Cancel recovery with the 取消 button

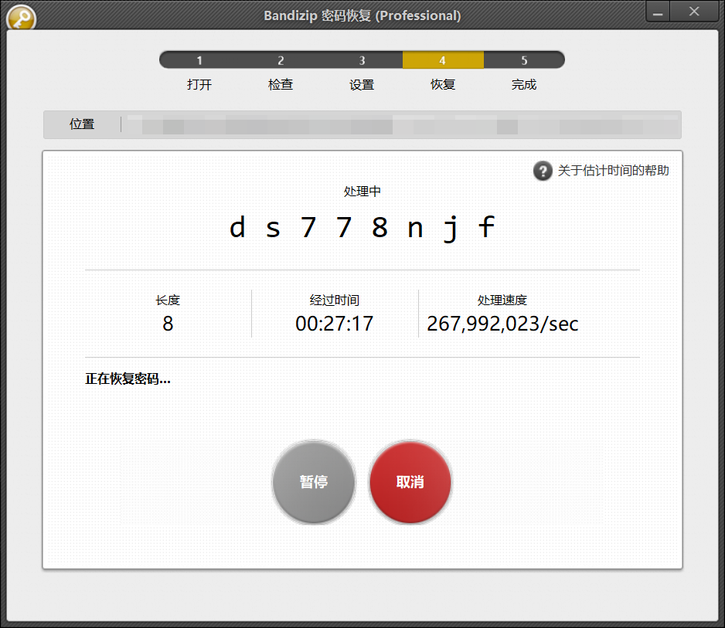coord(410,482)
